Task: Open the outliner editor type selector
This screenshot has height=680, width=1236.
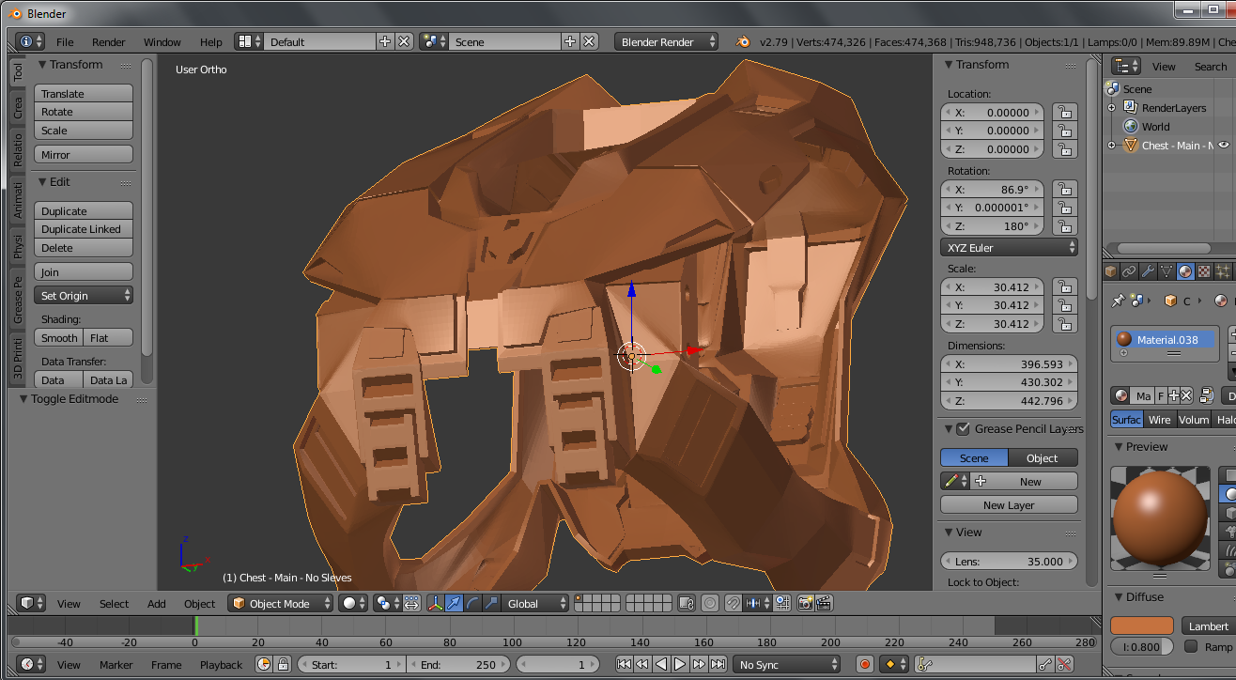Action: pos(1125,66)
